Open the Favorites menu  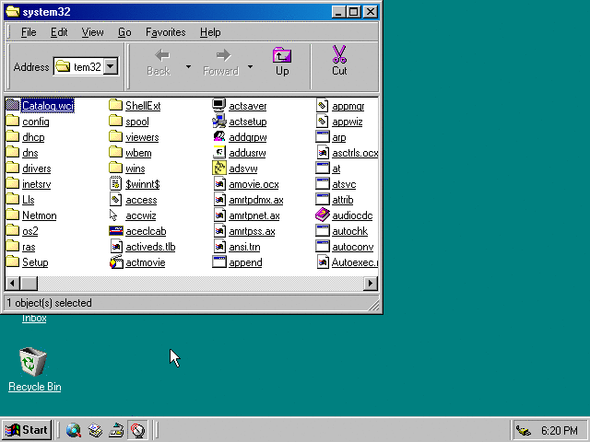[166, 32]
